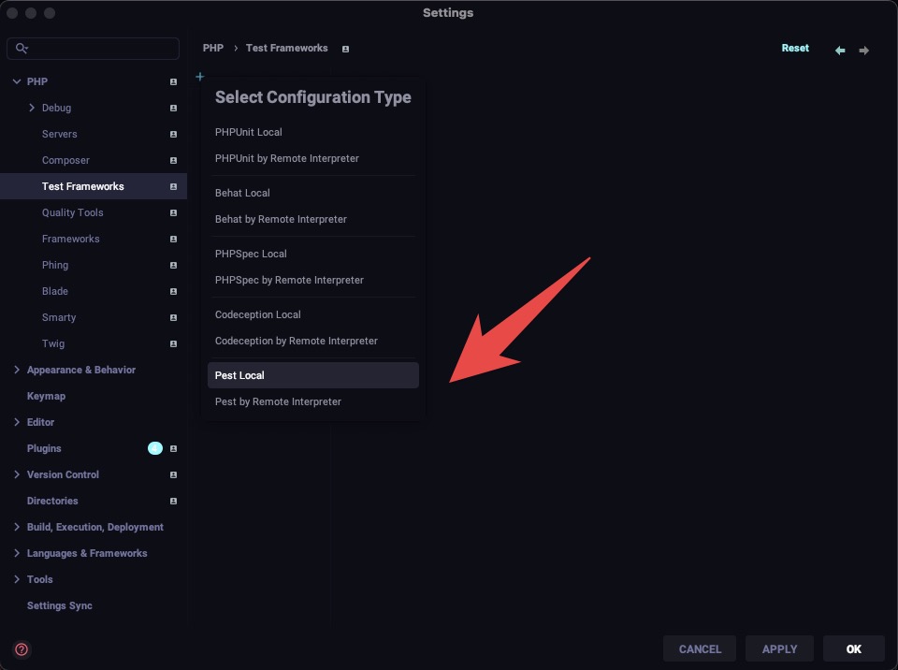
Task: Open the Directories settings page
Action: (x=94, y=501)
